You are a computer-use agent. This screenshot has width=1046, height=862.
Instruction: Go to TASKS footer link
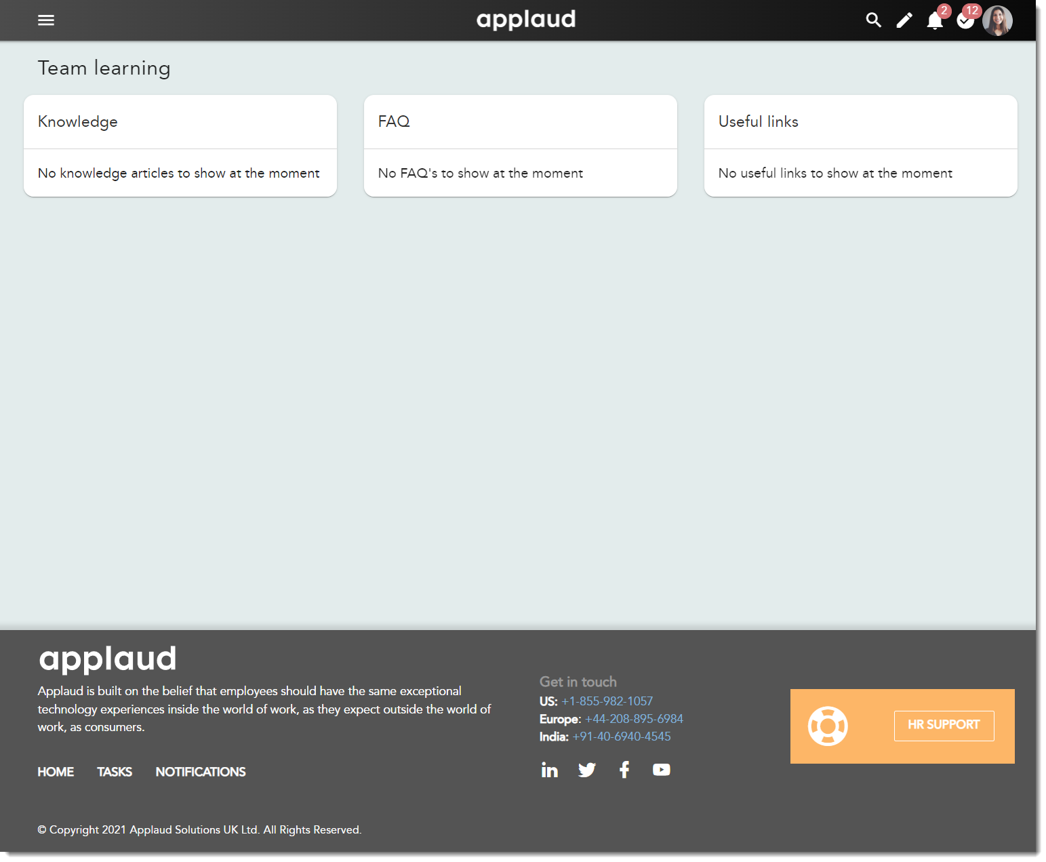coord(115,772)
